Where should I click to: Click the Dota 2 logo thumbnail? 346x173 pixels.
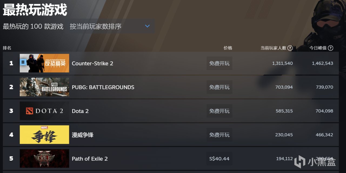[x=44, y=111]
